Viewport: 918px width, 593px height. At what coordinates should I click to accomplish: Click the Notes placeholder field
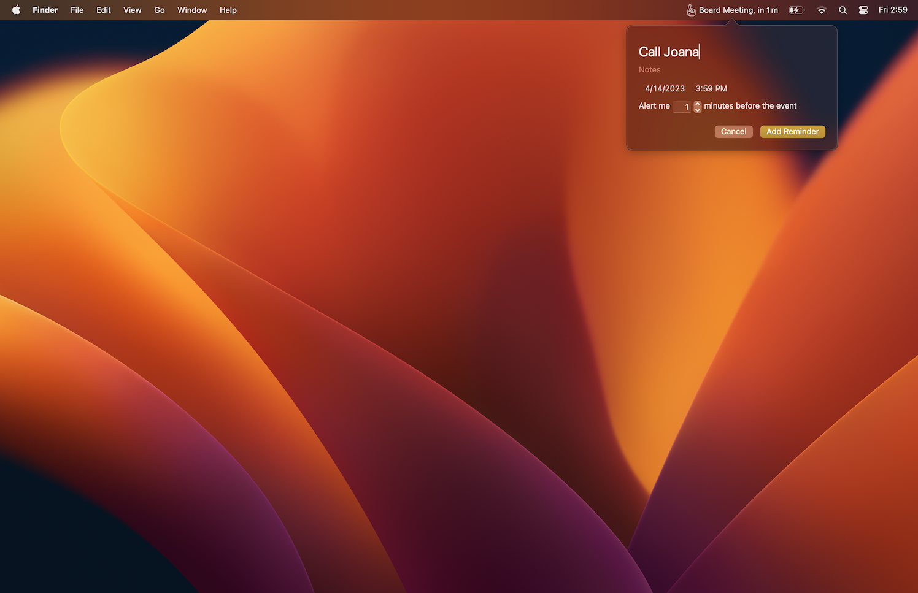click(650, 70)
